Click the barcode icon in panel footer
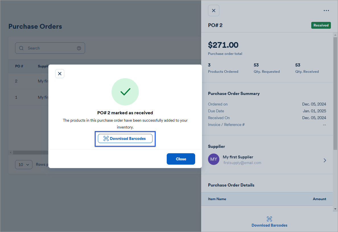 (269, 219)
